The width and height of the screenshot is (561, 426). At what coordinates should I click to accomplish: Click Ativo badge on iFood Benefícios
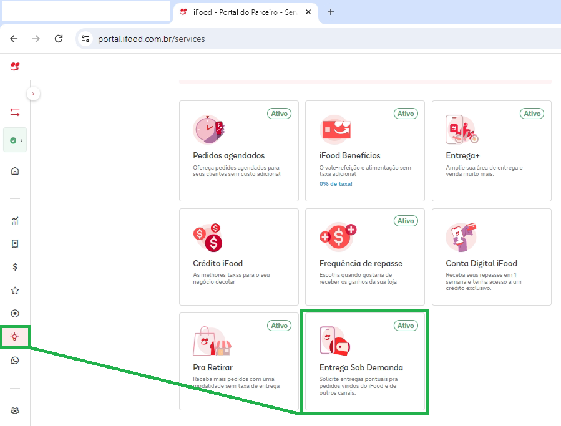click(x=406, y=114)
